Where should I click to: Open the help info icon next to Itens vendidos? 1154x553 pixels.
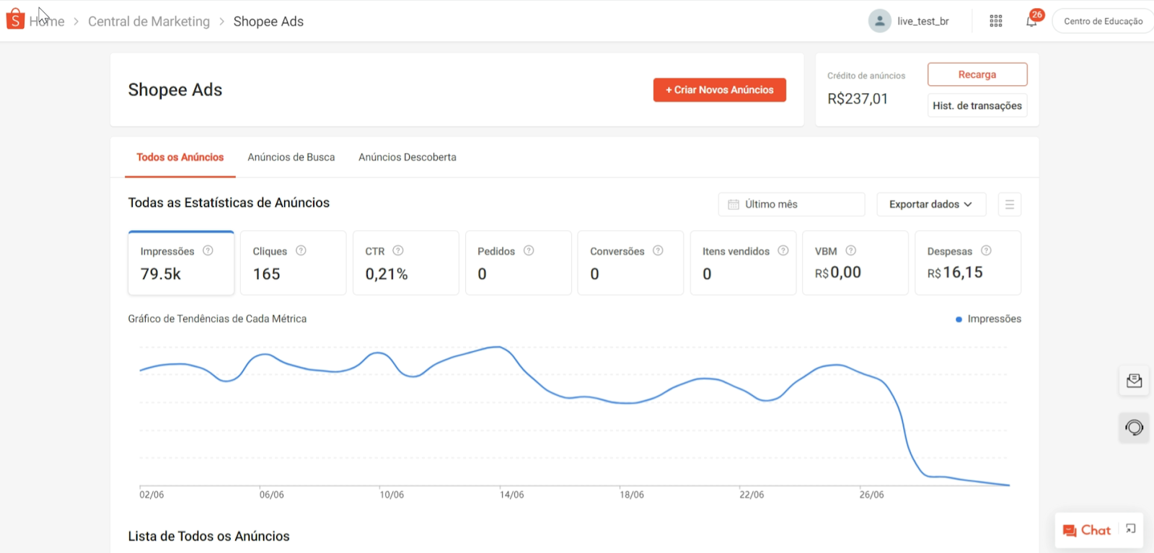click(783, 250)
